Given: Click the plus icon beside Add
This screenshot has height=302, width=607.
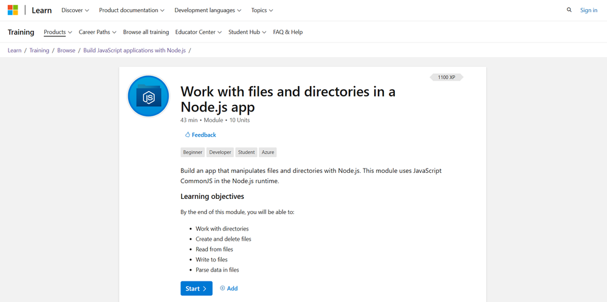Looking at the screenshot, I should (222, 288).
